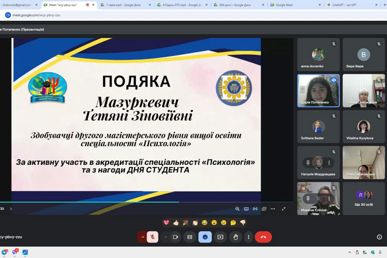The height and width of the screenshot is (258, 387).
Task: Send the thumbs down reaction
Action: [x=243, y=223]
